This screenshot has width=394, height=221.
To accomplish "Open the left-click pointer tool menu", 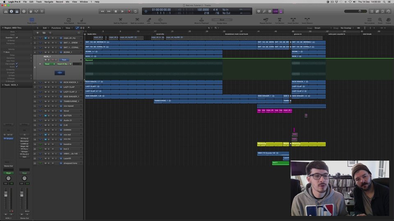I will 209,28.
